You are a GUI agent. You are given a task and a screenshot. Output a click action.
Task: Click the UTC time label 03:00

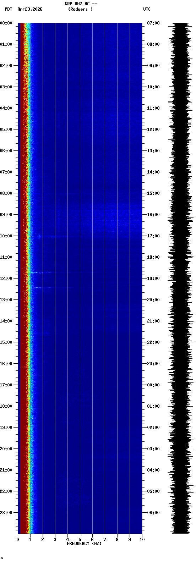(153, 449)
